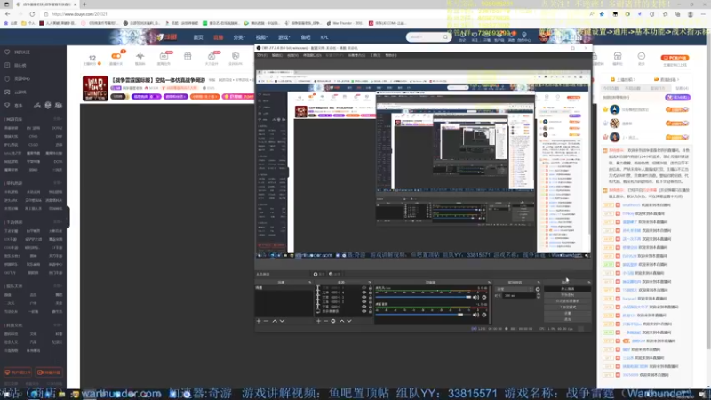
Task: Open KPL in Douyu navigation
Action: click(324, 37)
